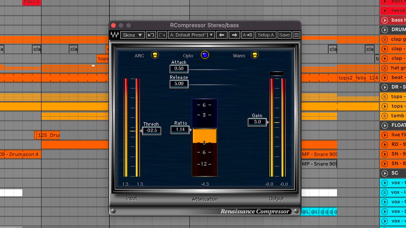
Task: Select the Attack value field
Action: pyautogui.click(x=179, y=68)
